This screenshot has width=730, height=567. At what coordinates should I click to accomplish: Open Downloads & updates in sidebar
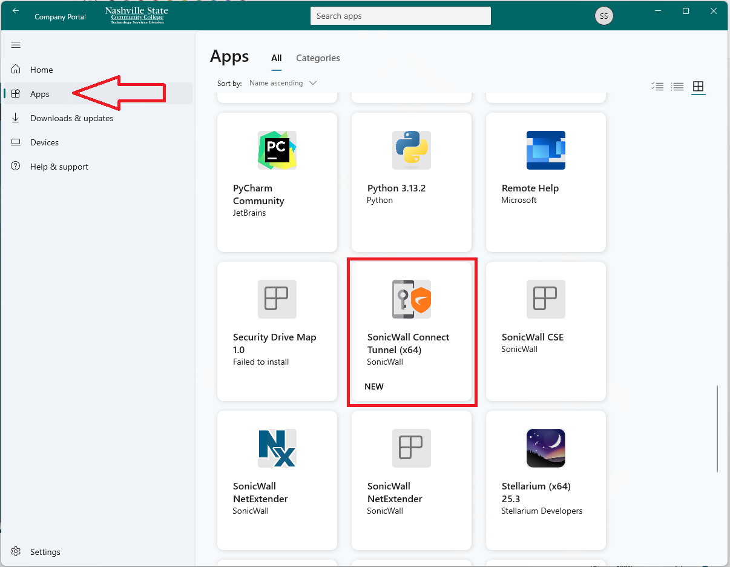point(71,118)
